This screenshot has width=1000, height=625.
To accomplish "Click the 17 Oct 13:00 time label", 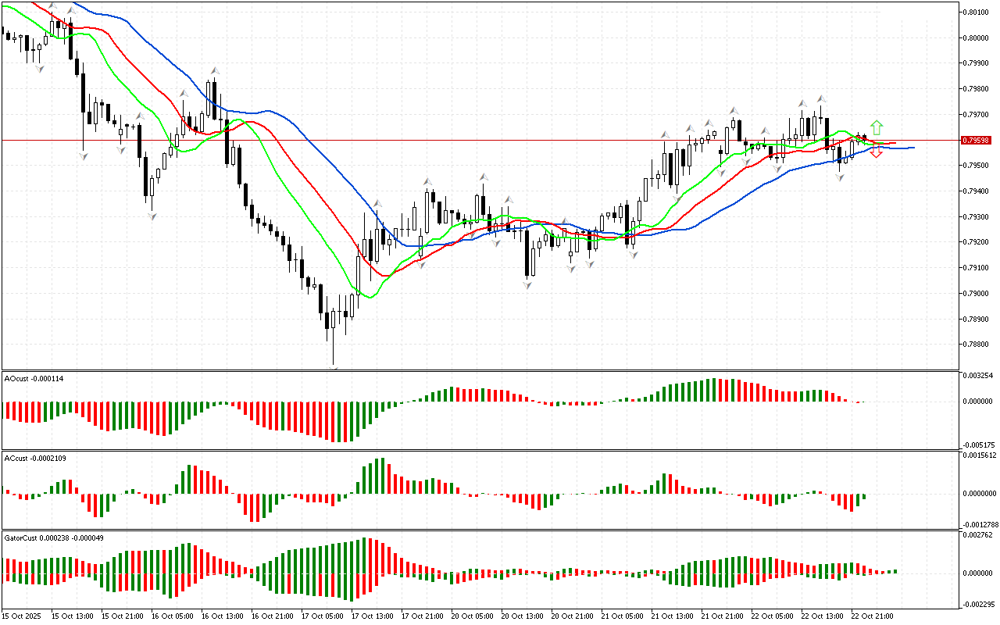I will click(374, 616).
